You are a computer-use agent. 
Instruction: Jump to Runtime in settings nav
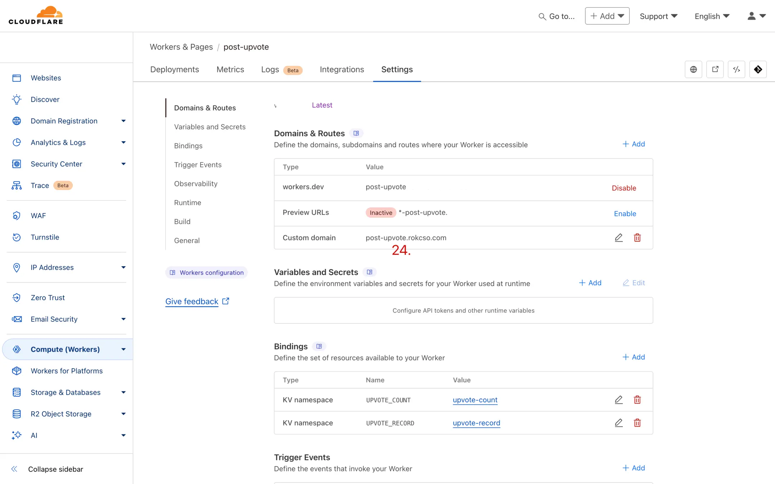pyautogui.click(x=187, y=203)
